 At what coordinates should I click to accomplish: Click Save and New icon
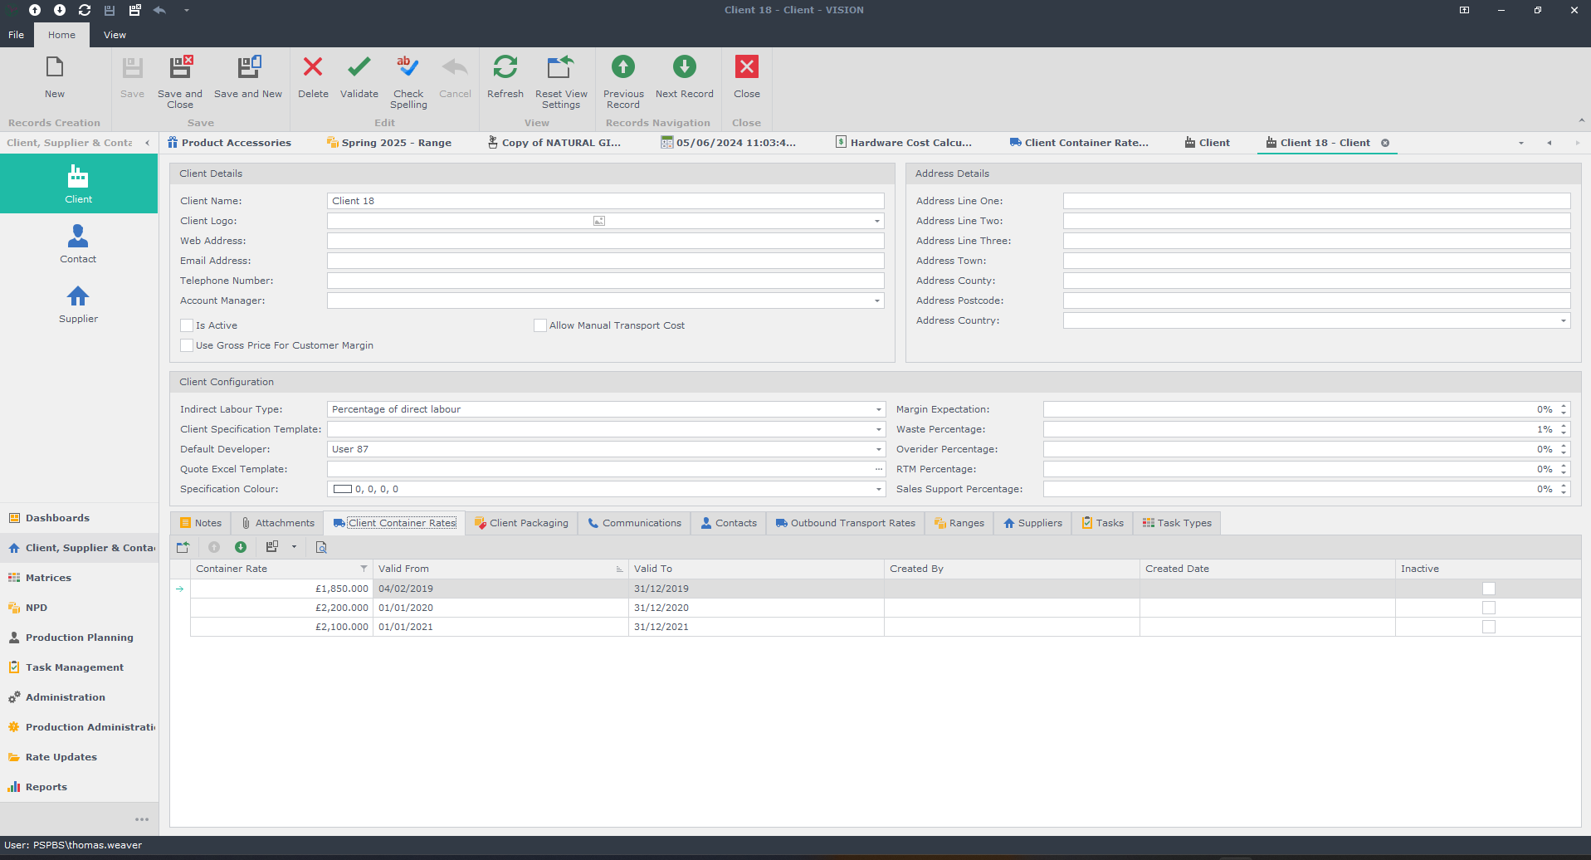[x=248, y=67]
